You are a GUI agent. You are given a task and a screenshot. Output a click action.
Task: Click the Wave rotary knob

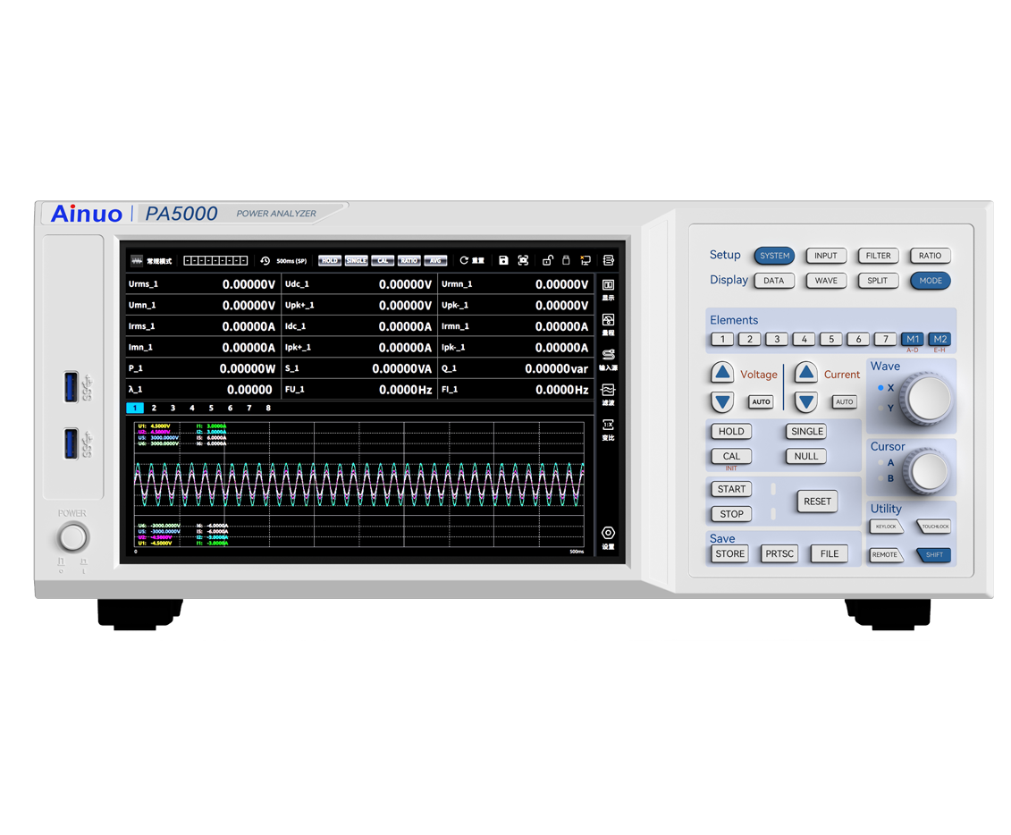point(928,398)
